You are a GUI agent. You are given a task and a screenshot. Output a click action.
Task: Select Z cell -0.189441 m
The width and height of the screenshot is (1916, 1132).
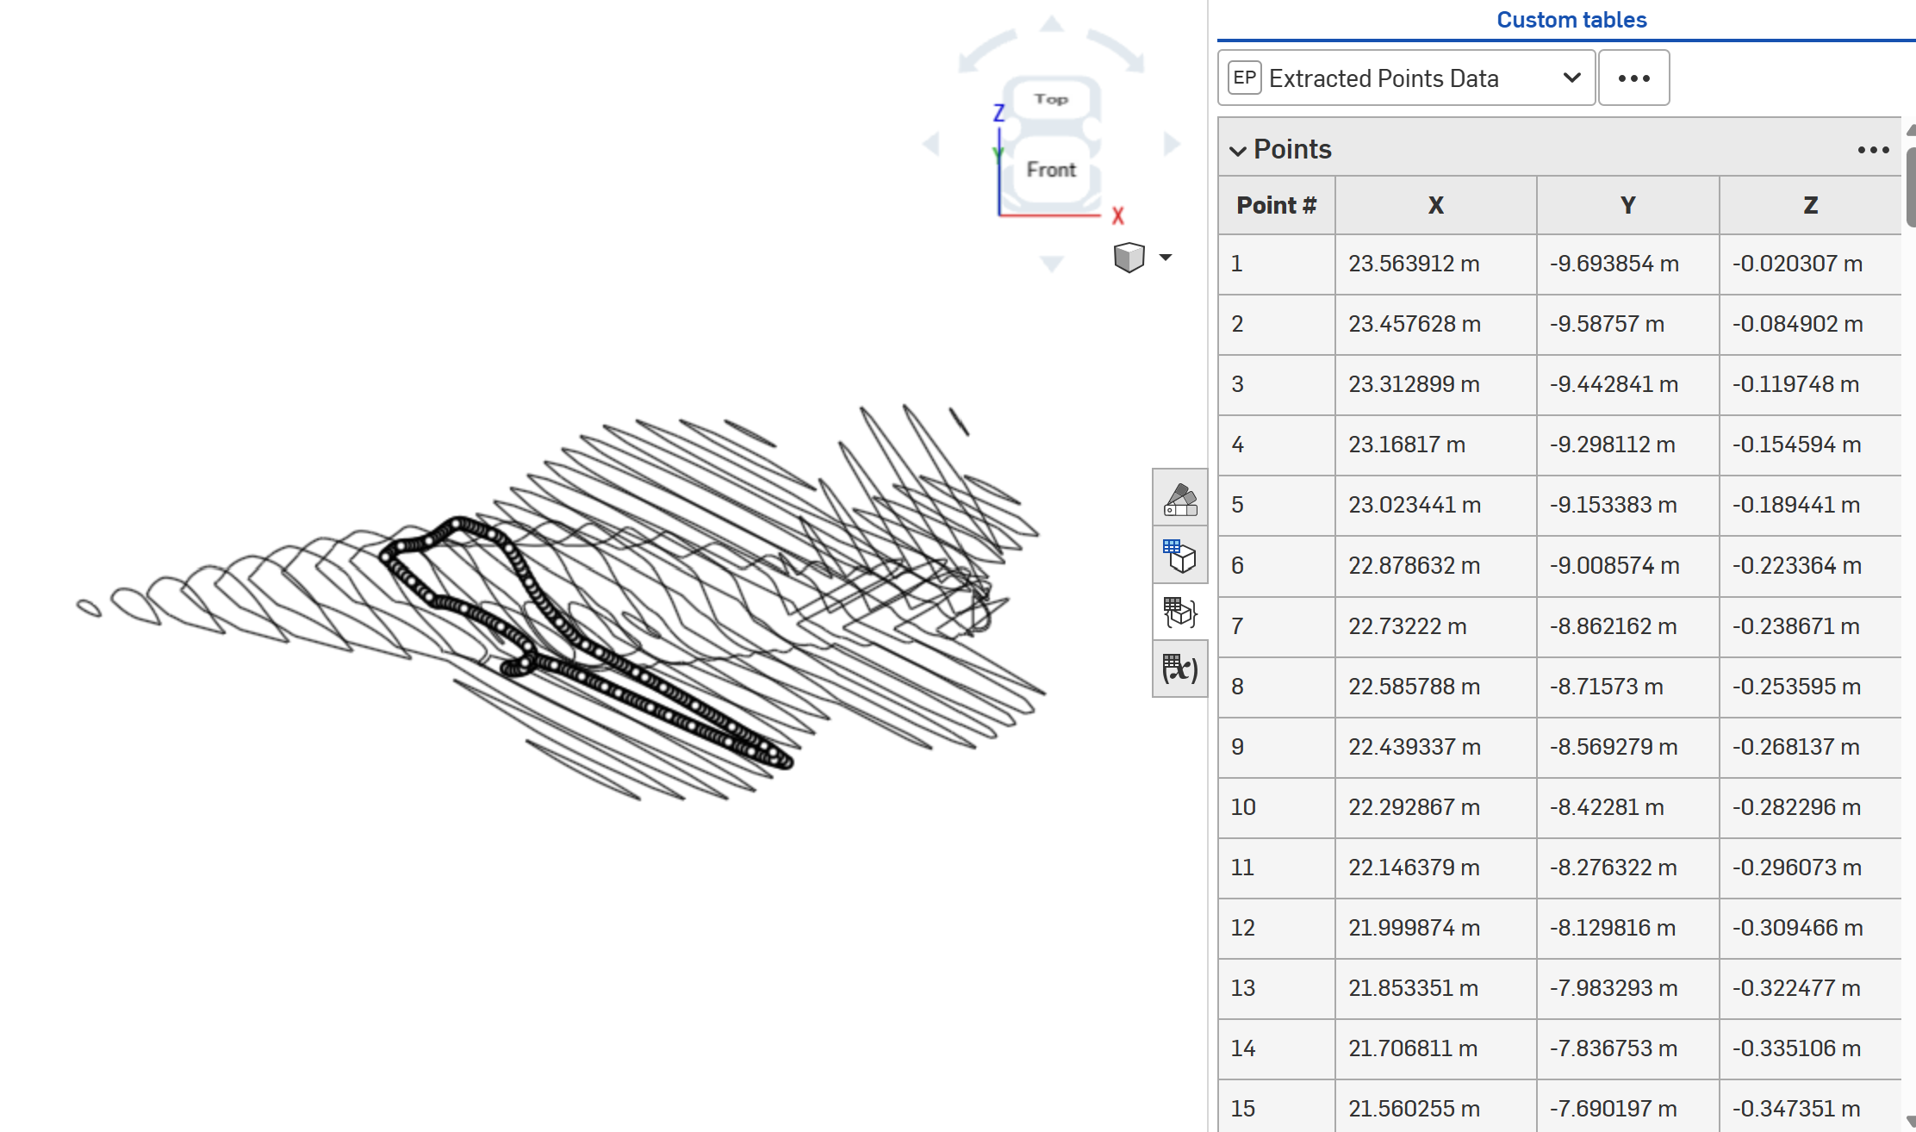click(1811, 505)
